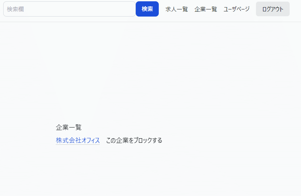Open 企業一覧 in the top navigation
The width and height of the screenshot is (301, 196).
(206, 9)
